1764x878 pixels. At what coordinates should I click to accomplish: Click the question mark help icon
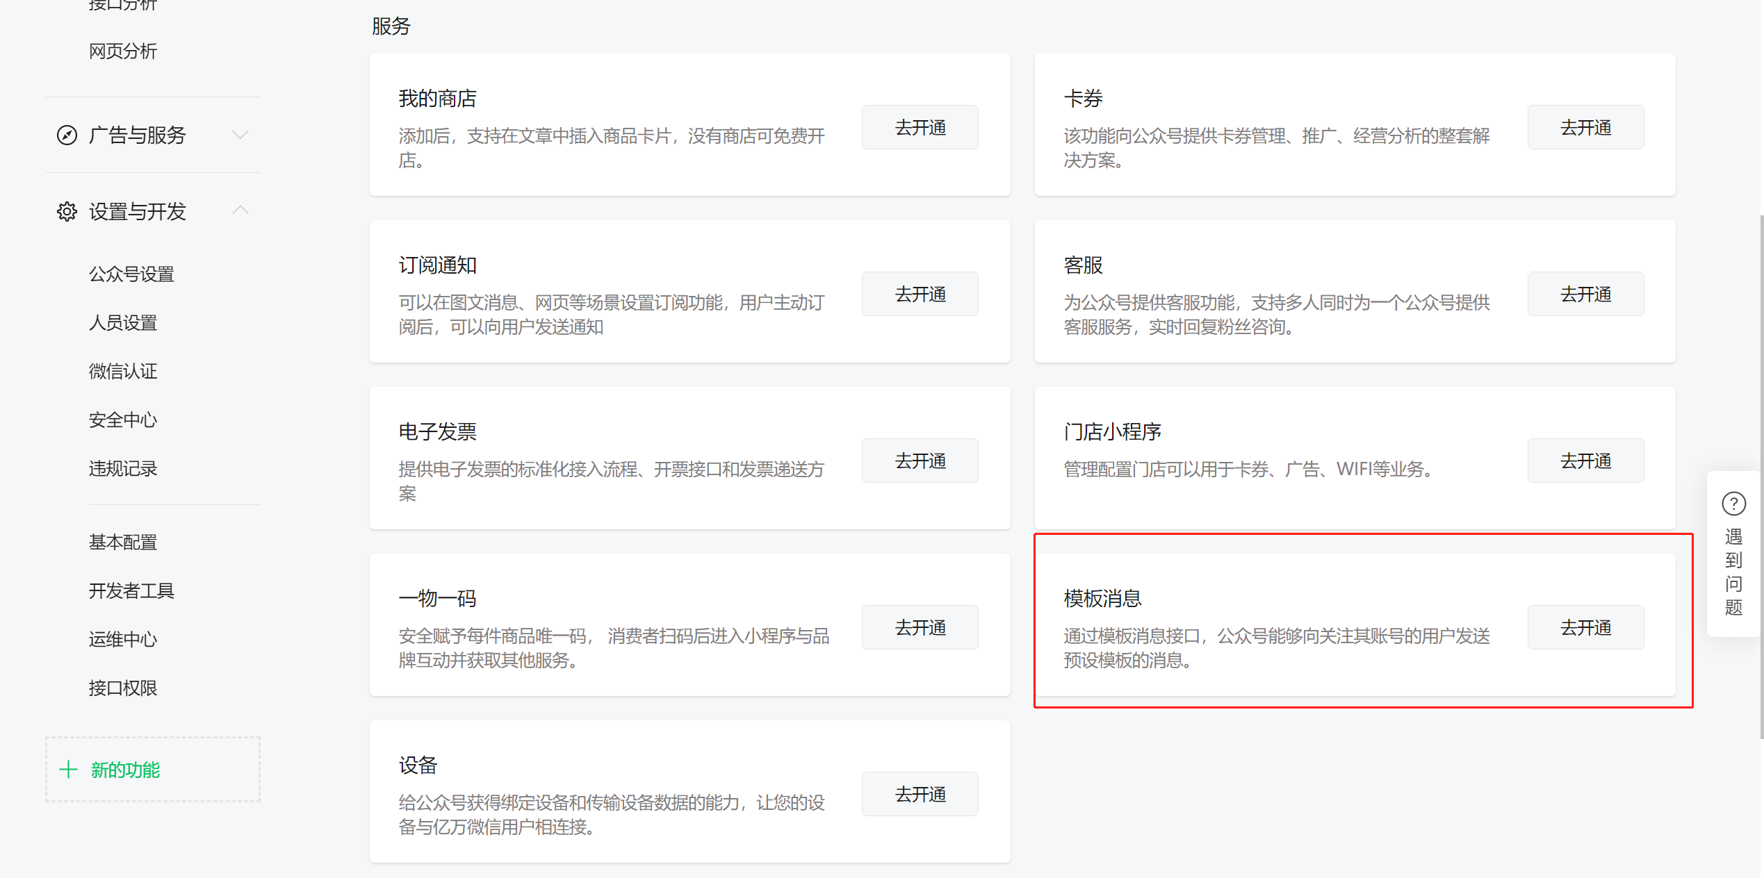point(1733,504)
